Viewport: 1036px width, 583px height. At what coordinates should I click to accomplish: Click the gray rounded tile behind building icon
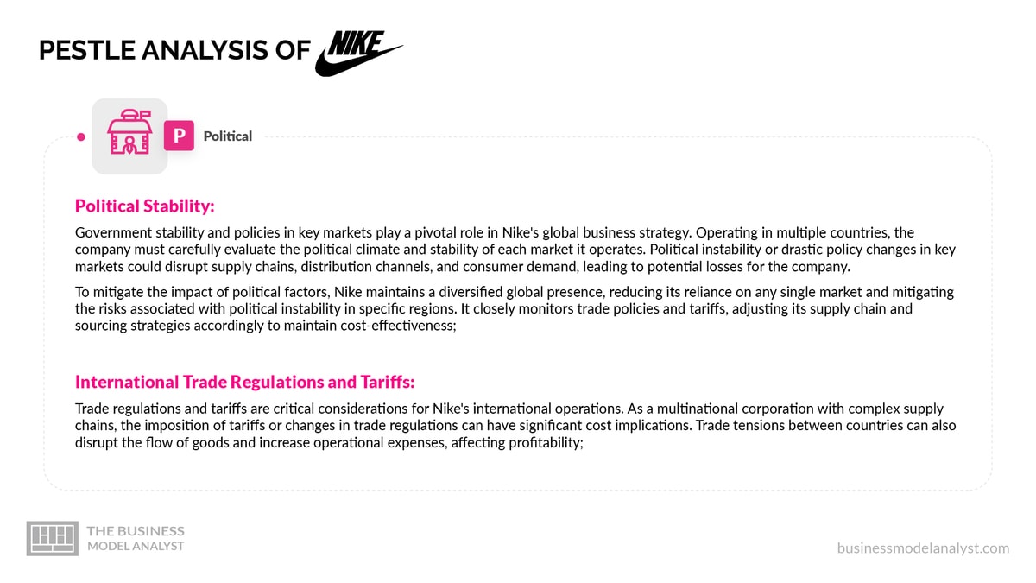tap(129, 136)
